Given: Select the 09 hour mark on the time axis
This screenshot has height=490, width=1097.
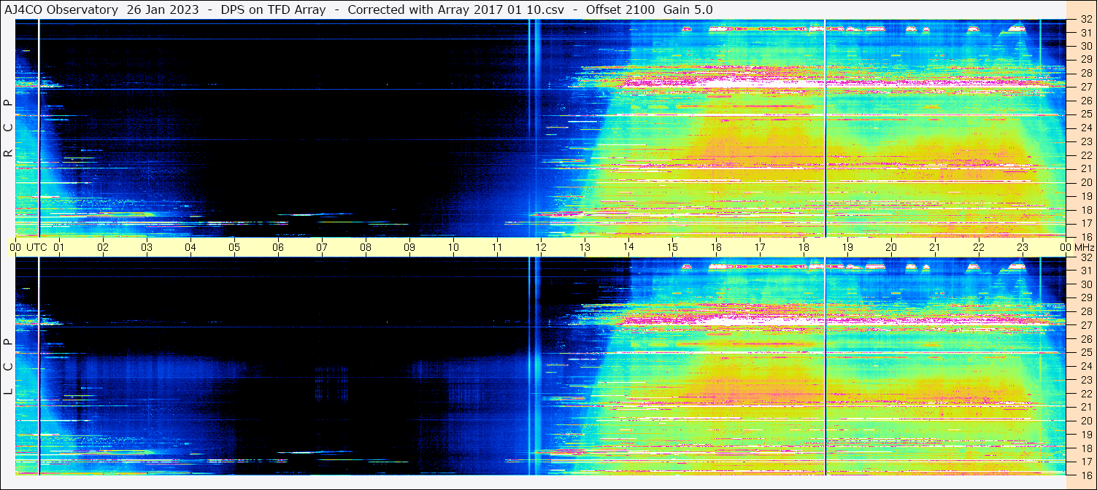Looking at the screenshot, I should tap(409, 247).
